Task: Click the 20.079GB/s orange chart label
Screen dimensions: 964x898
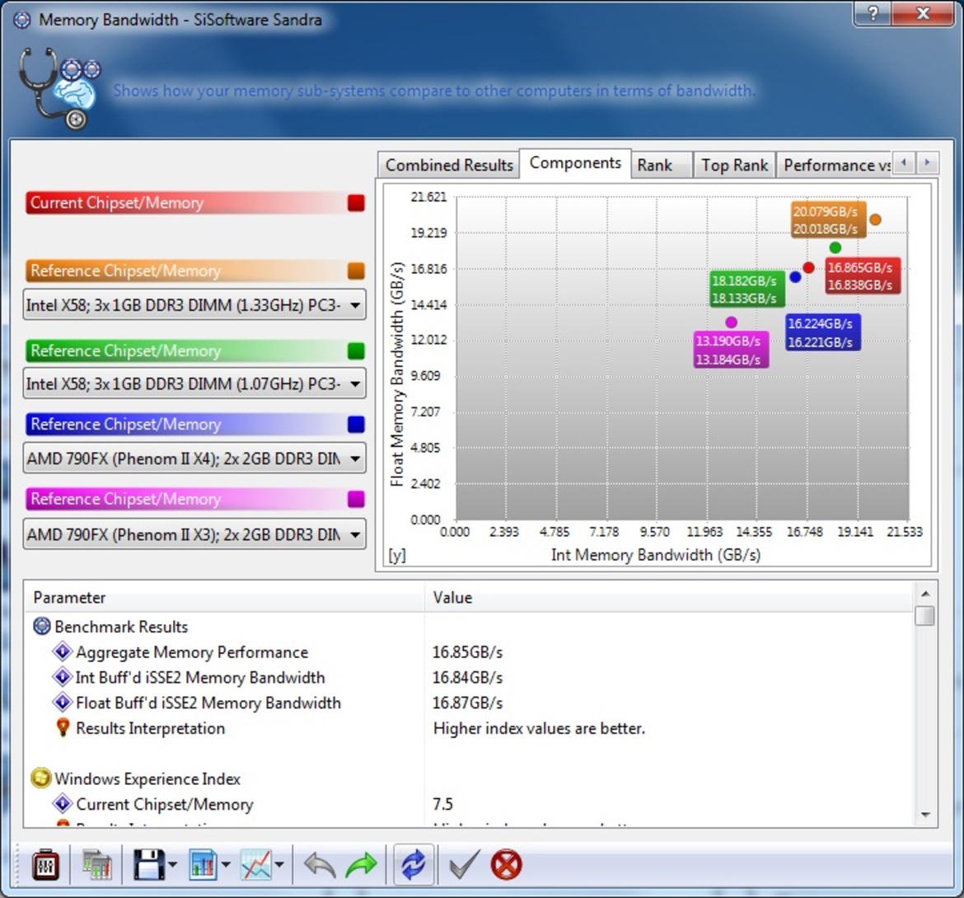Action: click(x=828, y=219)
